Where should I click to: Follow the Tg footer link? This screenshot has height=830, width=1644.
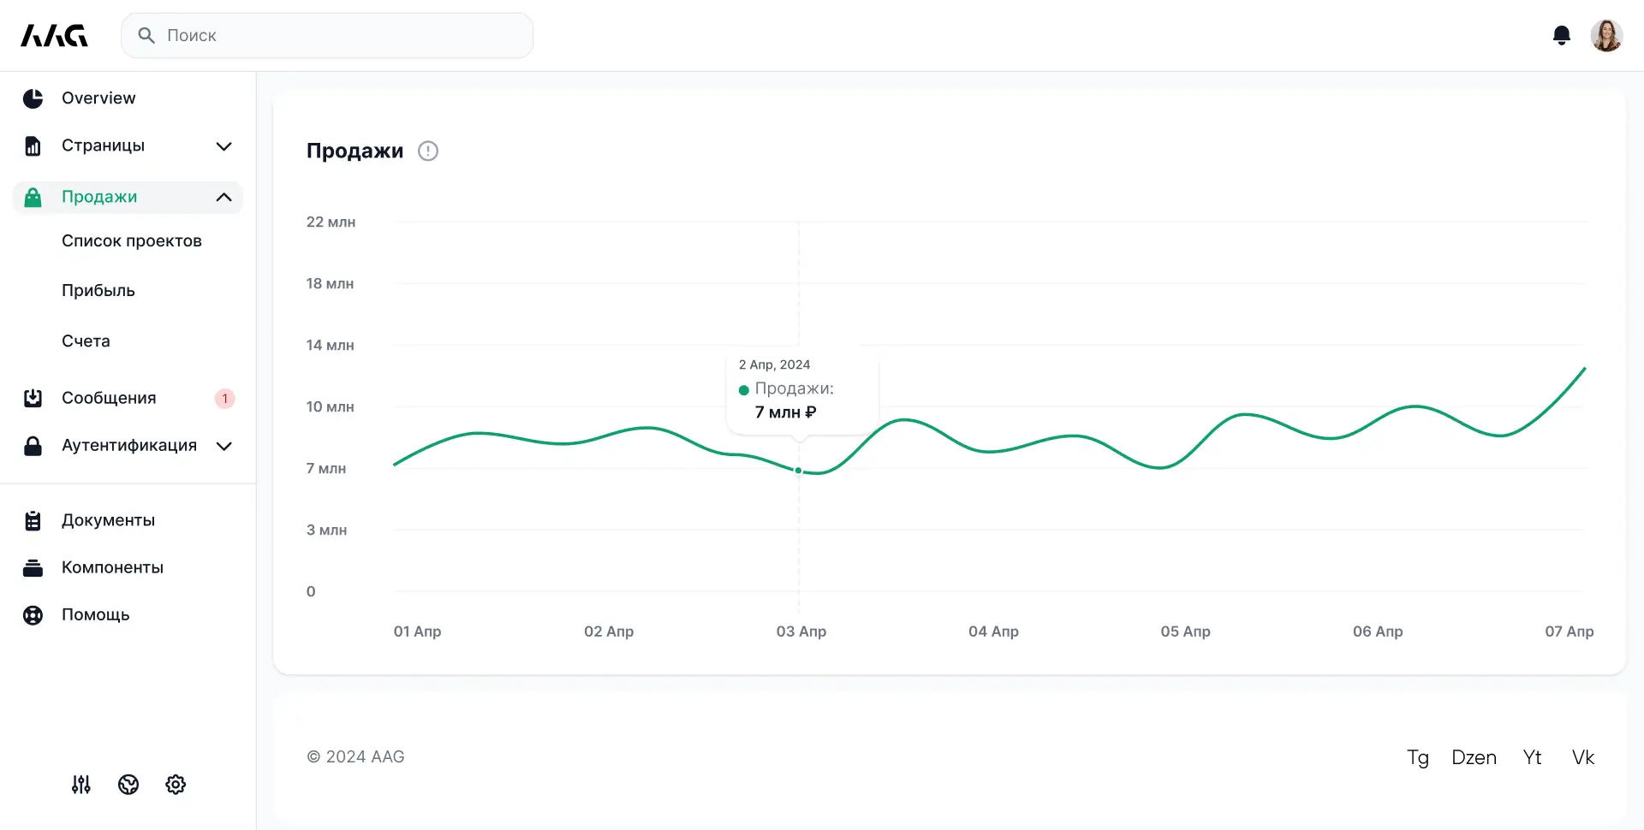coord(1417,757)
